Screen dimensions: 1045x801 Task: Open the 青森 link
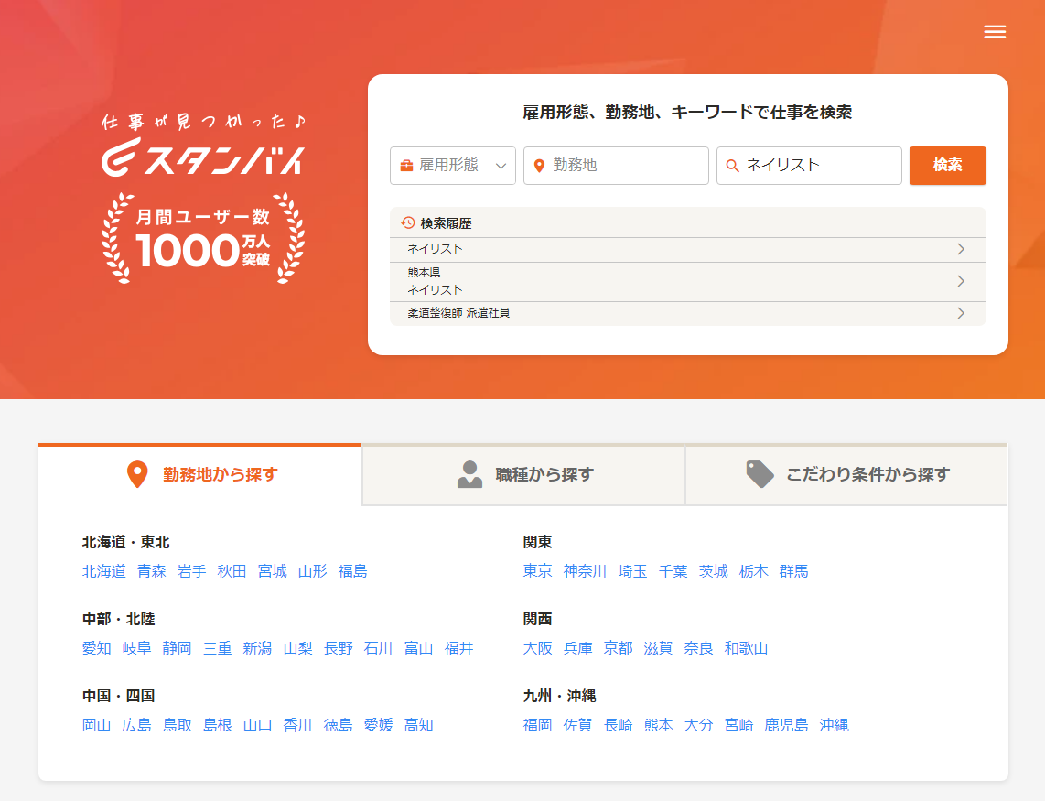[x=152, y=571]
